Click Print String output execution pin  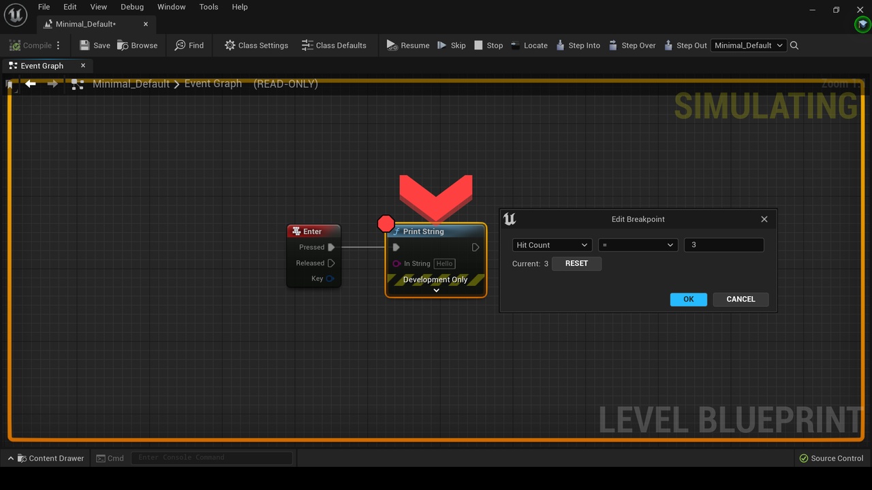click(476, 247)
